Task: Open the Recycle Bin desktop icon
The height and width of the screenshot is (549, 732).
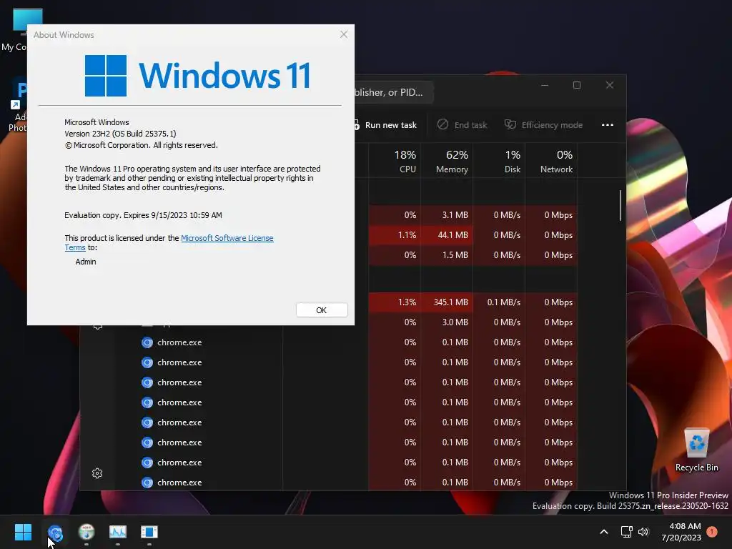Action: pyautogui.click(x=696, y=450)
